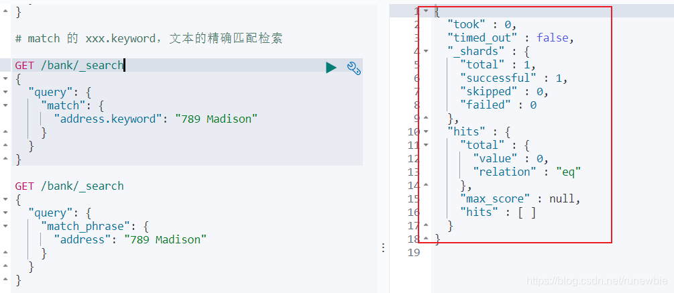Click fold end marker on response line 17
This screenshot has width=674, height=293.
click(426, 225)
